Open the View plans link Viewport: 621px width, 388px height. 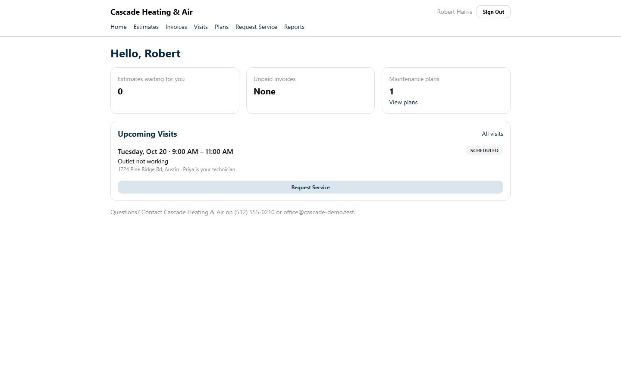pos(403,102)
